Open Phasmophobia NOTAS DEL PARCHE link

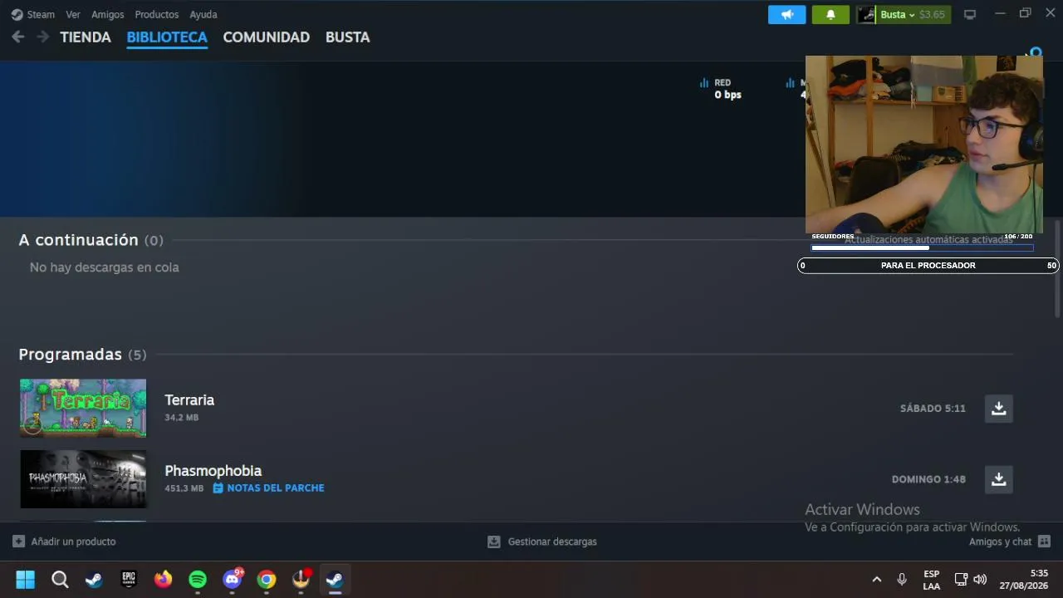(276, 488)
